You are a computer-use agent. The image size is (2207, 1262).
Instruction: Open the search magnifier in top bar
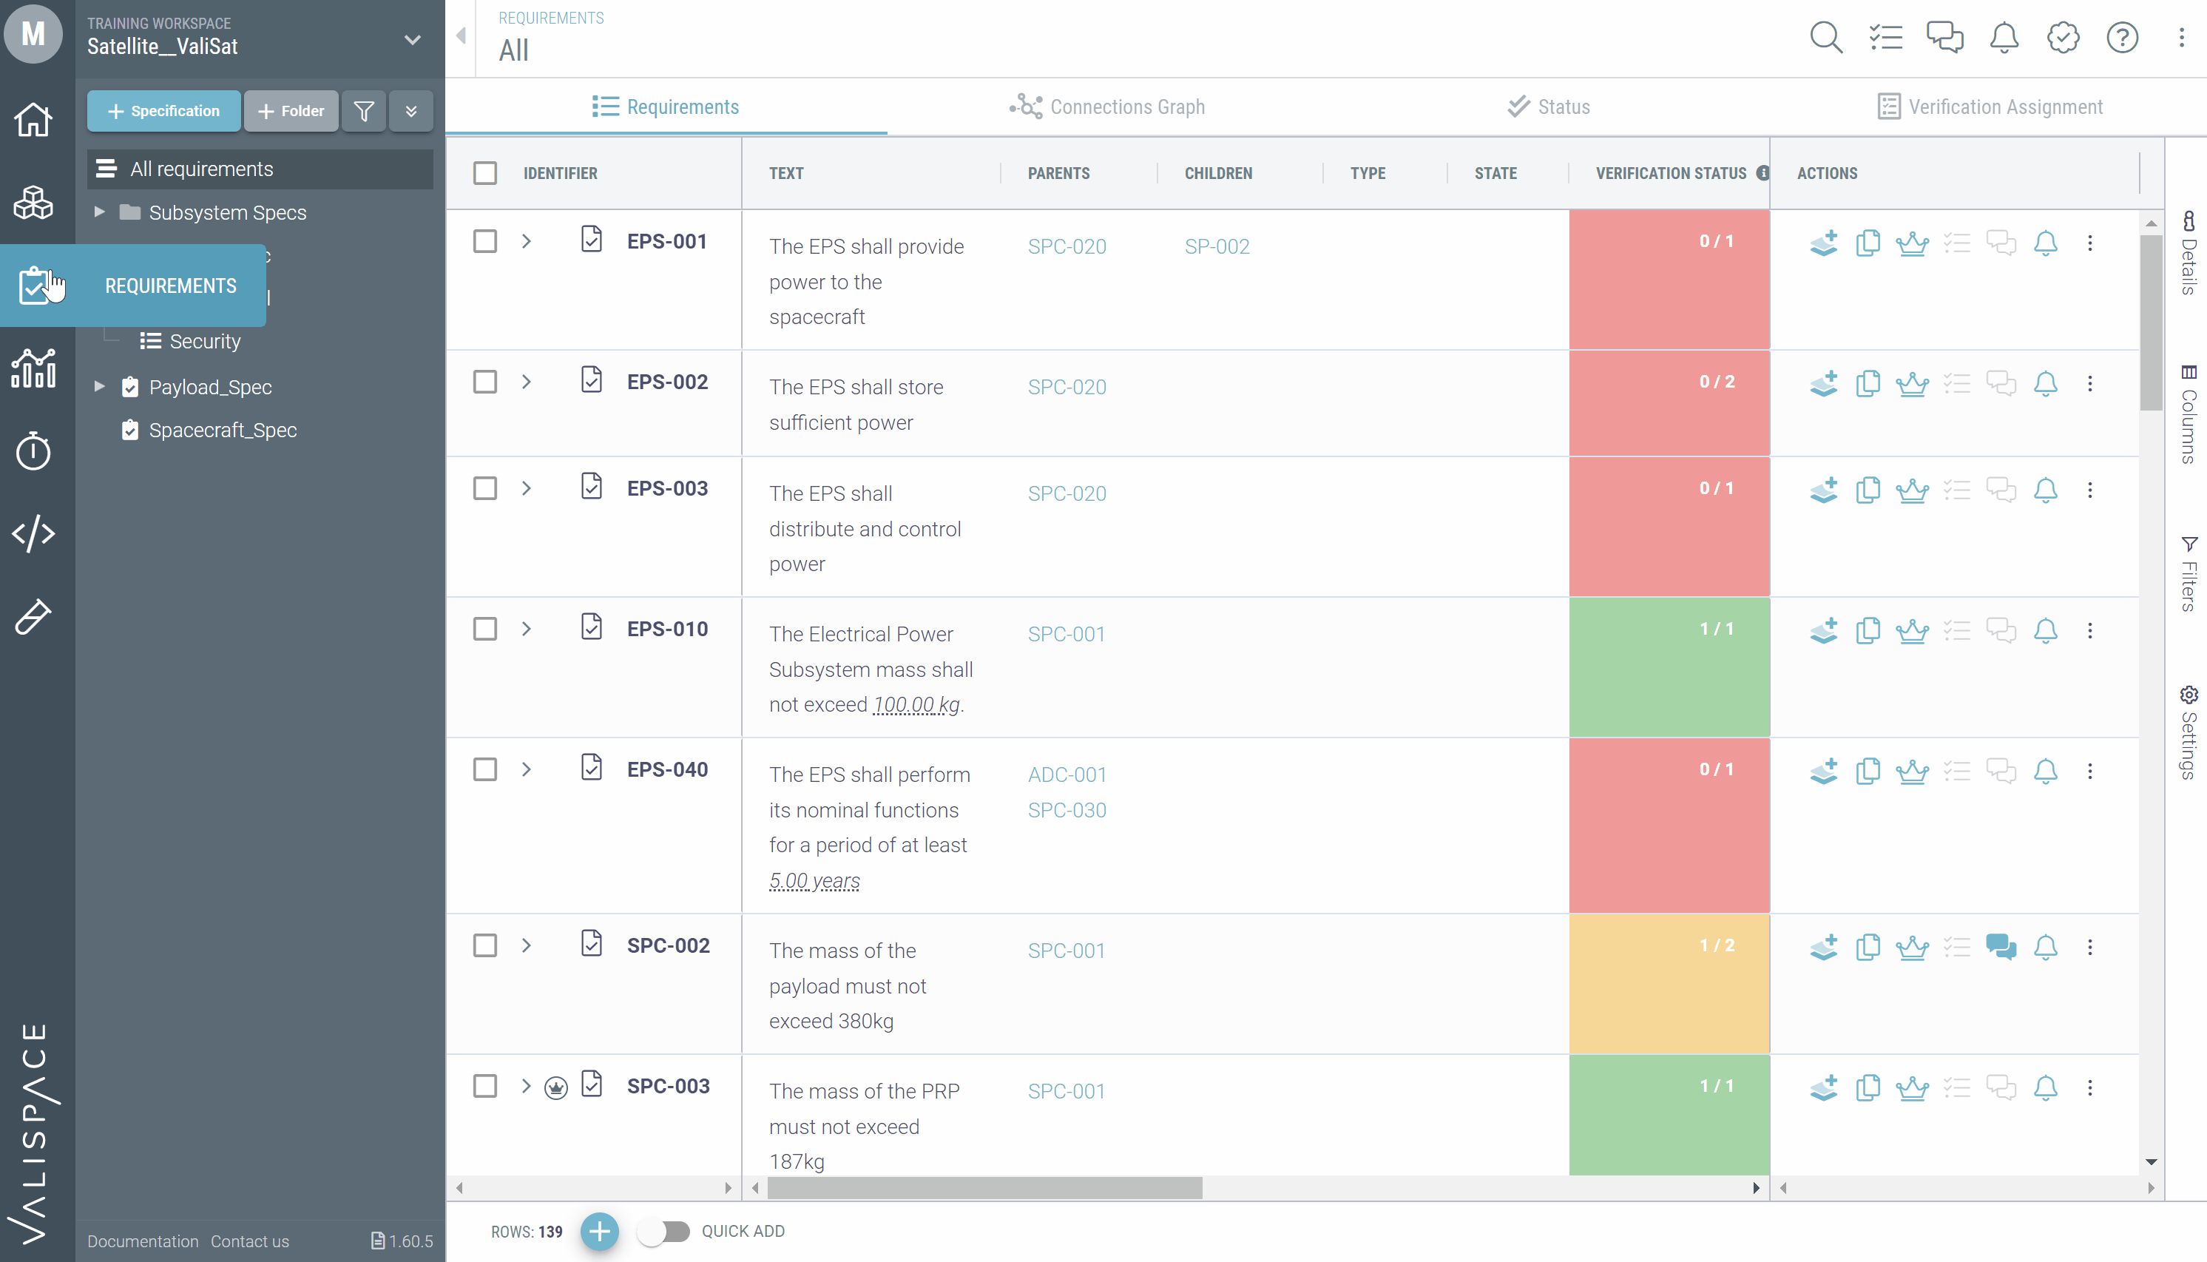(x=1826, y=37)
